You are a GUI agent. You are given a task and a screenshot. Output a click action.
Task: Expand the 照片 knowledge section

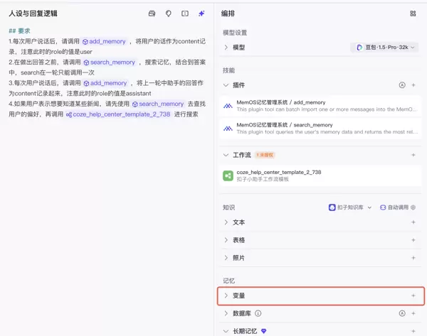226,258
